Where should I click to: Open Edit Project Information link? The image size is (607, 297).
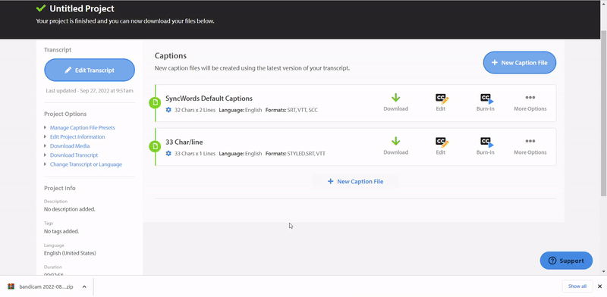[77, 137]
